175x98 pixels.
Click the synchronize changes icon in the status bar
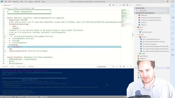coord(16,97)
